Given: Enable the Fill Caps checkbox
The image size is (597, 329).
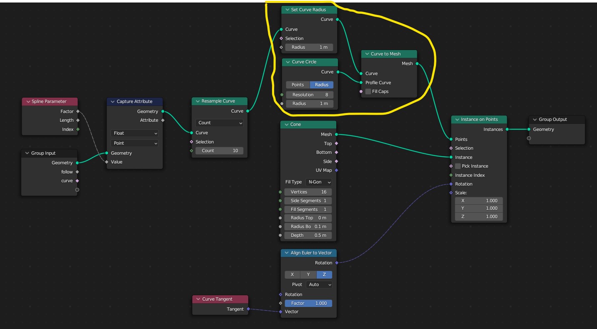Looking at the screenshot, I should coord(368,91).
